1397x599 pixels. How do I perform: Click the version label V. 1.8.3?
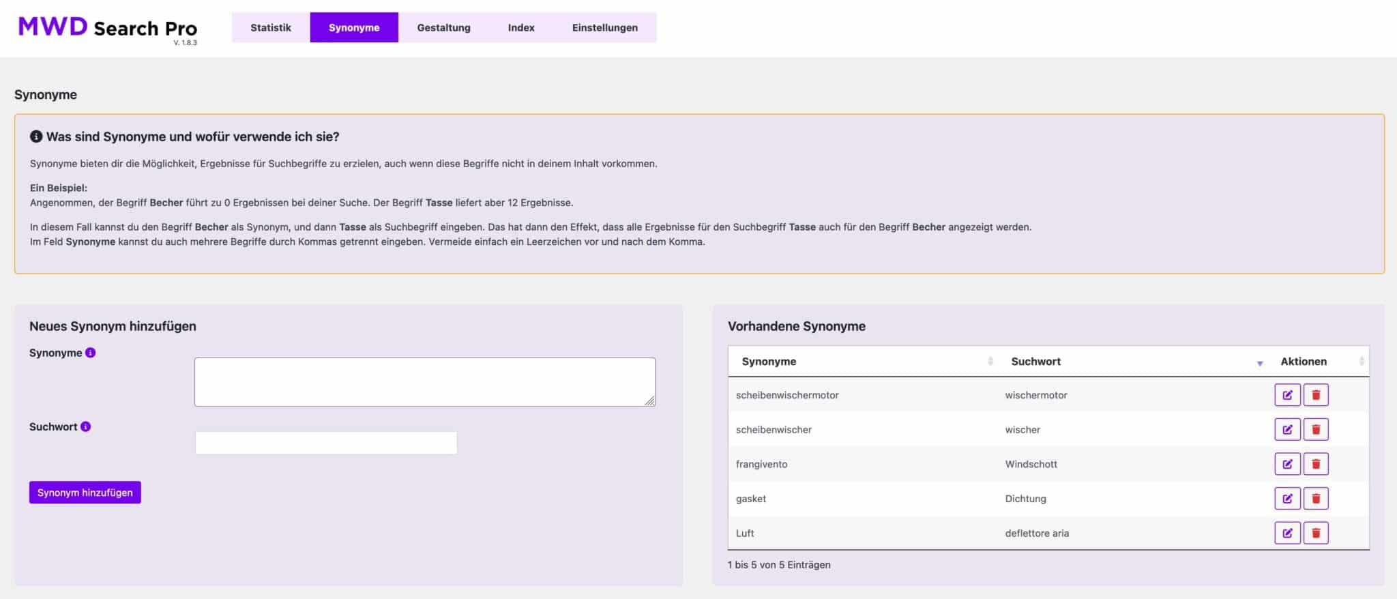[186, 42]
